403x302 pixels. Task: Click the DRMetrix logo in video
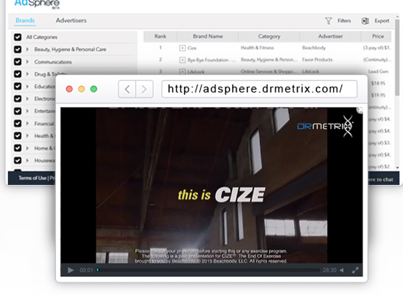pyautogui.click(x=325, y=126)
